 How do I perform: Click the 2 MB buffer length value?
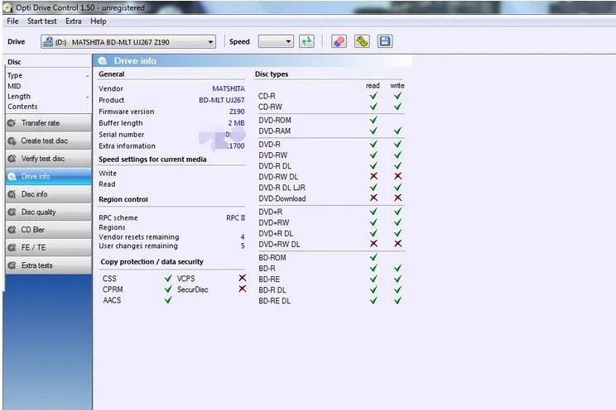coord(236,123)
